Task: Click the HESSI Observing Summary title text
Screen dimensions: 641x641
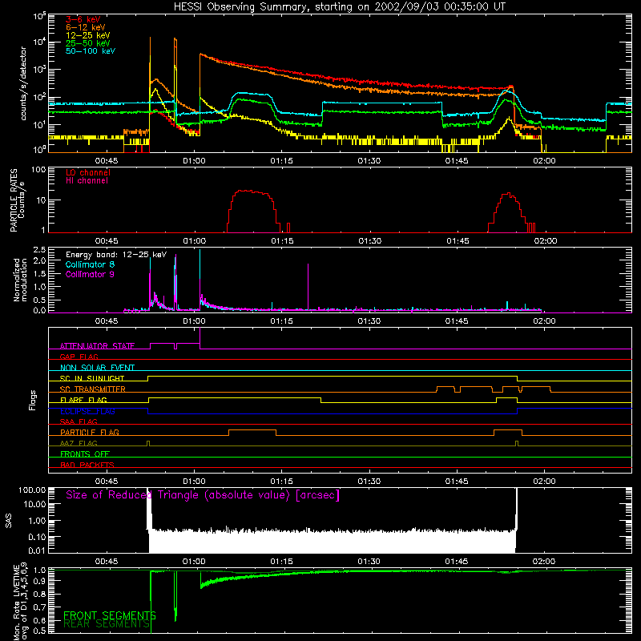Action: coord(339,6)
